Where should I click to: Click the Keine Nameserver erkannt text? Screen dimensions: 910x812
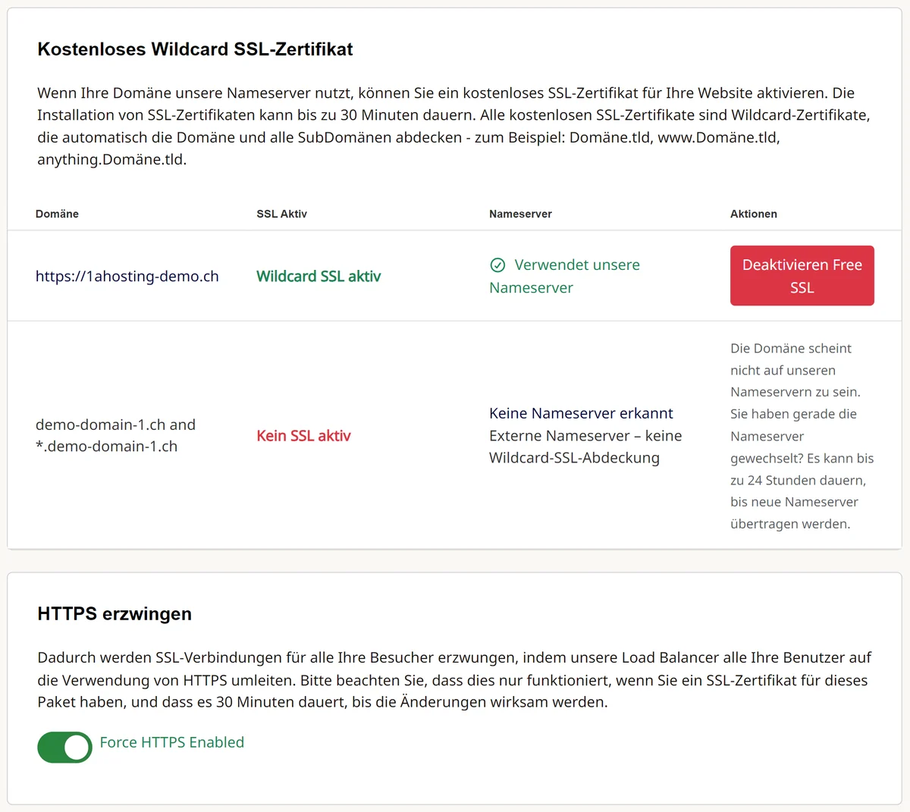(x=581, y=413)
